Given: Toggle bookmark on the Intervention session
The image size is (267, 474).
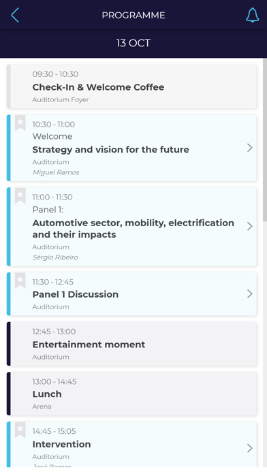Looking at the screenshot, I should 20,430.
